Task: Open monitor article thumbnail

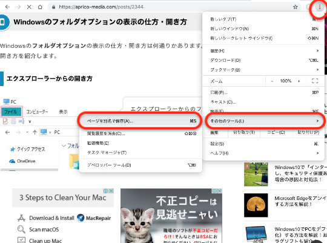Action: pyautogui.click(x=256, y=235)
